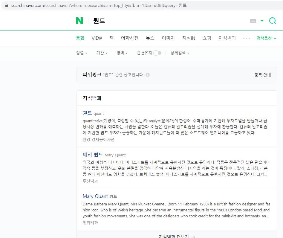Switch to the 지식백과 tab
Screen dimensions: 283x238
pyautogui.click(x=227, y=38)
